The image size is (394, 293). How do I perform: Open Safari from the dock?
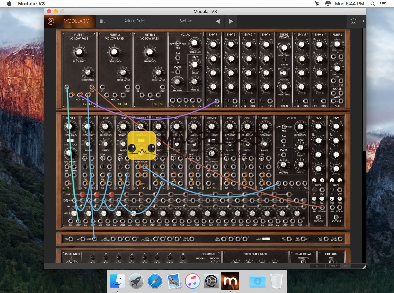tap(155, 281)
